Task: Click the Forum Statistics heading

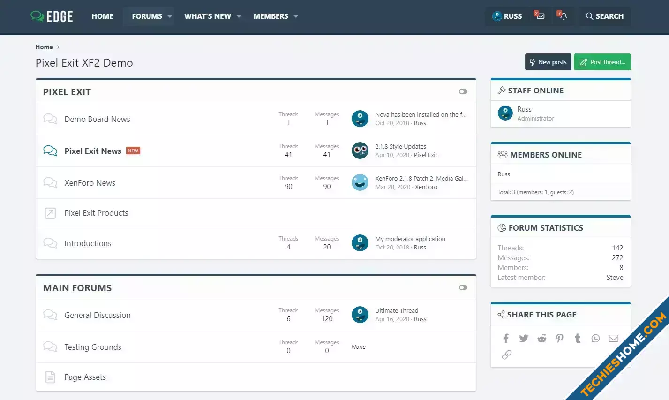Action: click(546, 228)
